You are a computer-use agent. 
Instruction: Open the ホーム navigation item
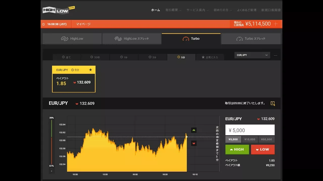tap(155, 10)
